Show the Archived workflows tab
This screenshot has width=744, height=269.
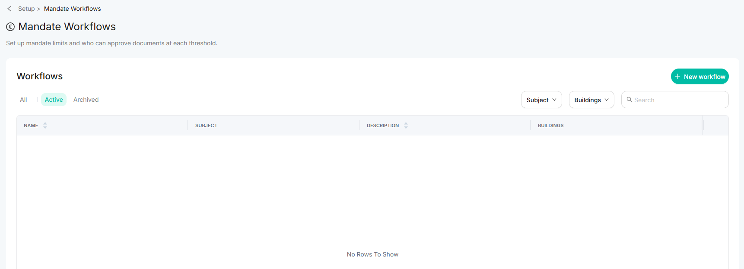[86, 100]
